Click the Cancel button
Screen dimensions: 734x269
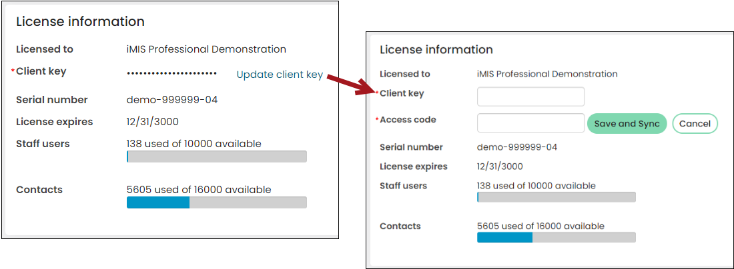[695, 123]
